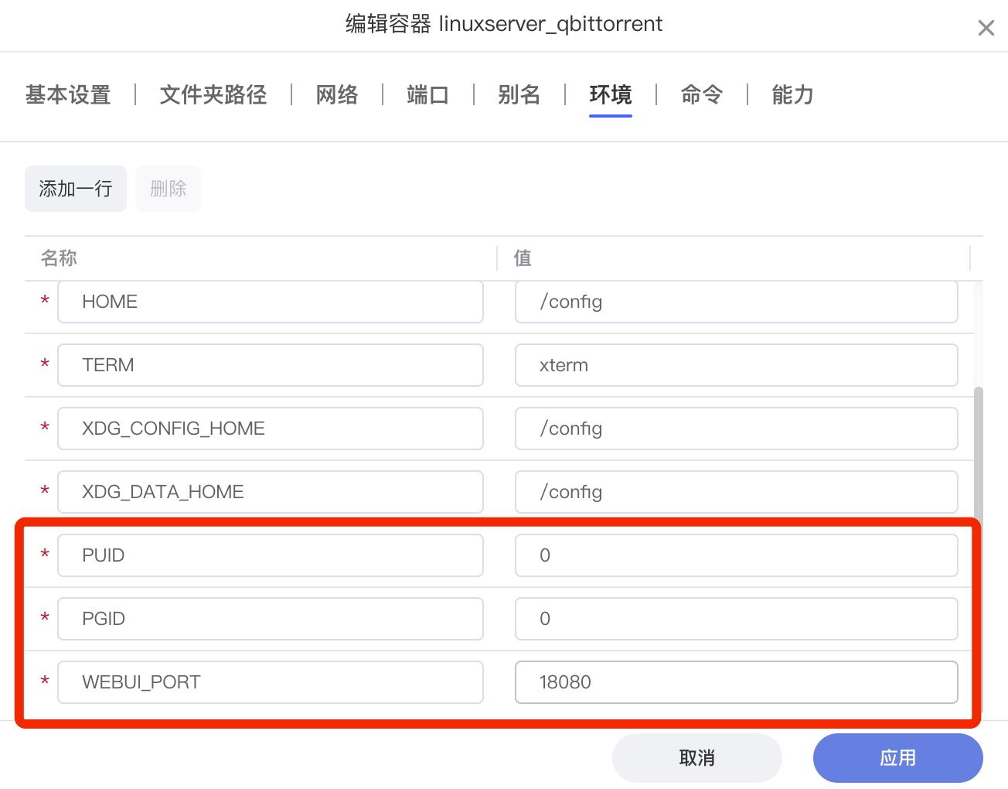Screen dimensions: 1008x789
Task: Edit the WEBUI_PORT value showing 18080
Action: (x=734, y=682)
